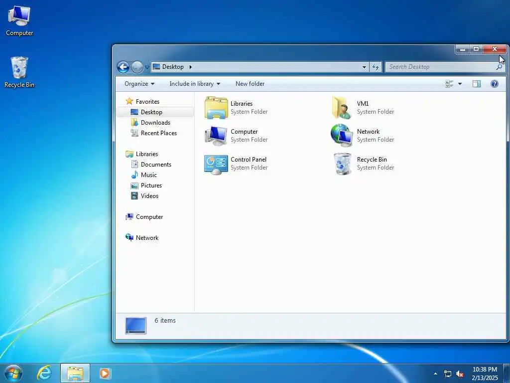Image resolution: width=510 pixels, height=383 pixels.
Task: Select Libraries in the navigation pane
Action: pos(147,154)
